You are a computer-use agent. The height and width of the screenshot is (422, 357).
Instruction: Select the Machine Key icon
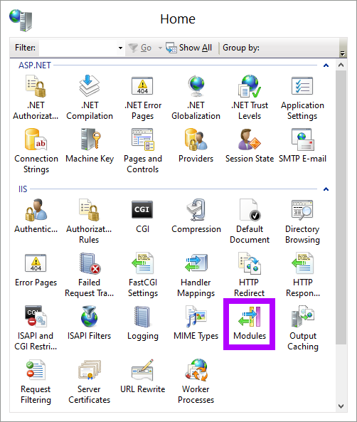coord(90,146)
